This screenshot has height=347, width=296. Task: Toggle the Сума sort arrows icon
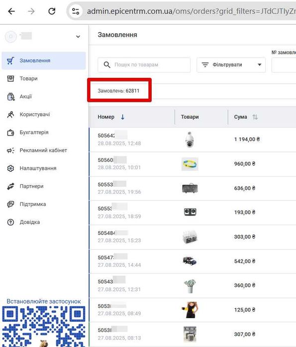(x=255, y=117)
